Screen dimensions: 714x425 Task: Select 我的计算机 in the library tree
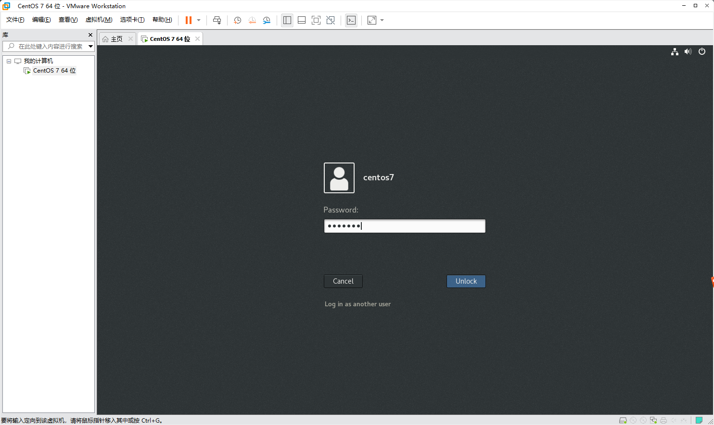[x=38, y=61]
